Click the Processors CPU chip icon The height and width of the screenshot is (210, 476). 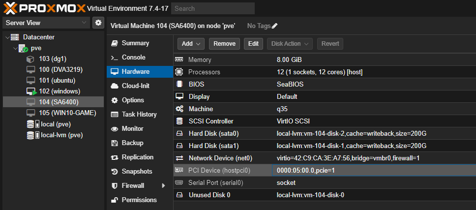coord(179,72)
